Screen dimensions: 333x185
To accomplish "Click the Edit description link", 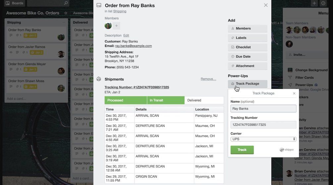I will (x=126, y=35).
